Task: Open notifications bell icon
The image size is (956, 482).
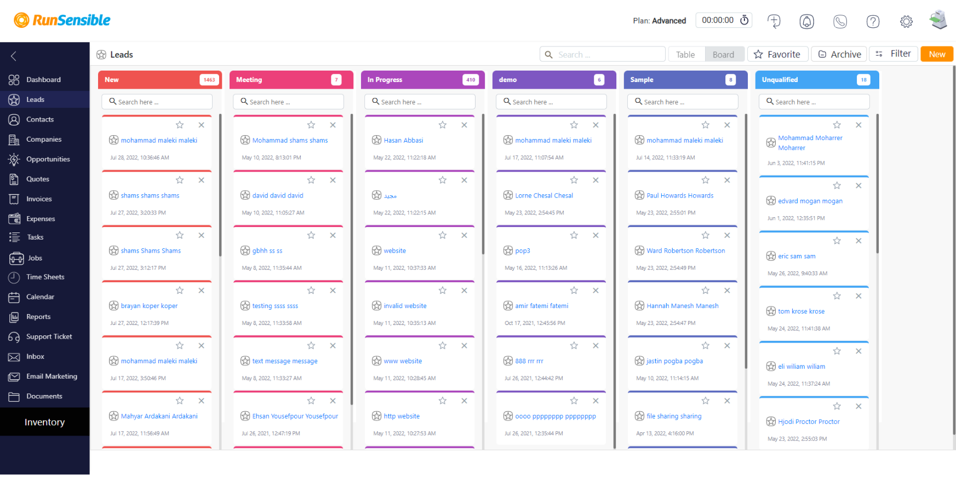Action: coord(806,21)
